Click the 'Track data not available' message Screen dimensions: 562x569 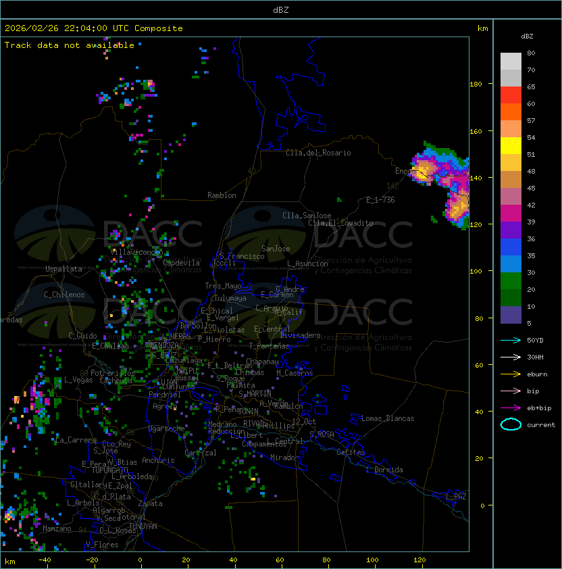point(70,45)
